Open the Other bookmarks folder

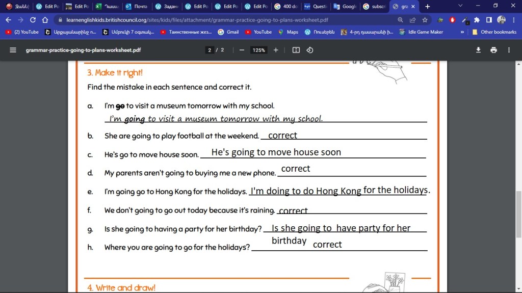pos(494,32)
